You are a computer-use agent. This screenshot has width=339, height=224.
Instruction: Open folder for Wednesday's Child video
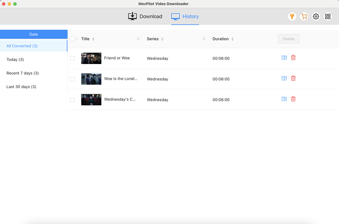pos(284,99)
